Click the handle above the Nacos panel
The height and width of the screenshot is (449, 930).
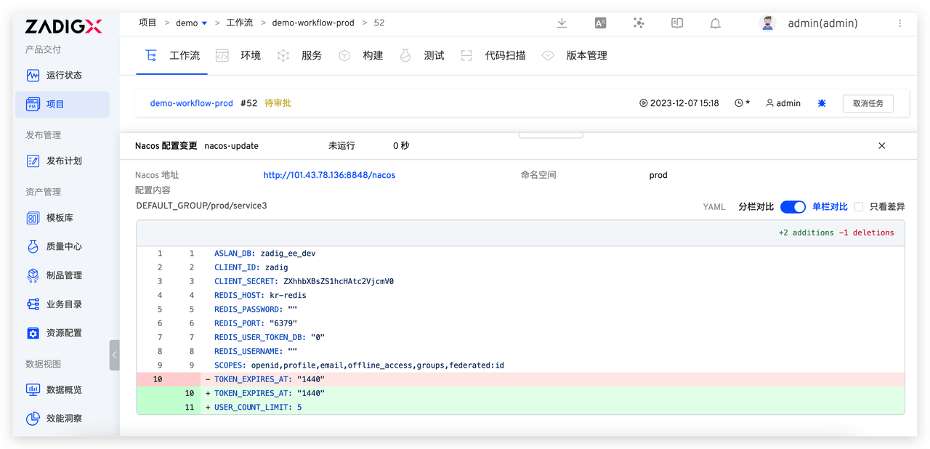pos(551,135)
